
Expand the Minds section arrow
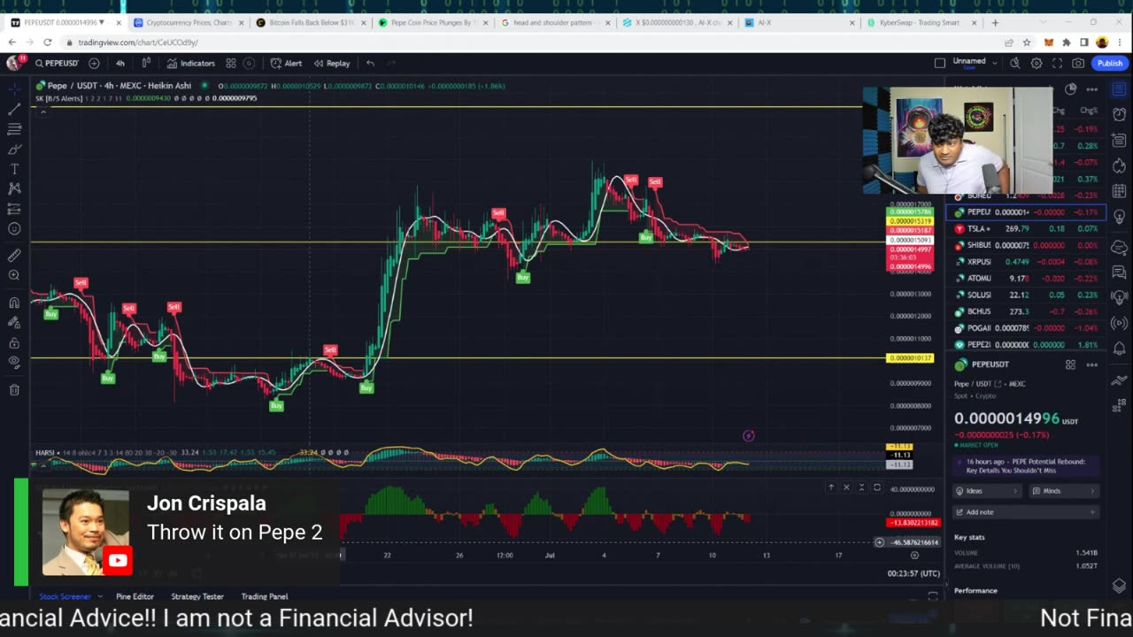[x=1092, y=491]
